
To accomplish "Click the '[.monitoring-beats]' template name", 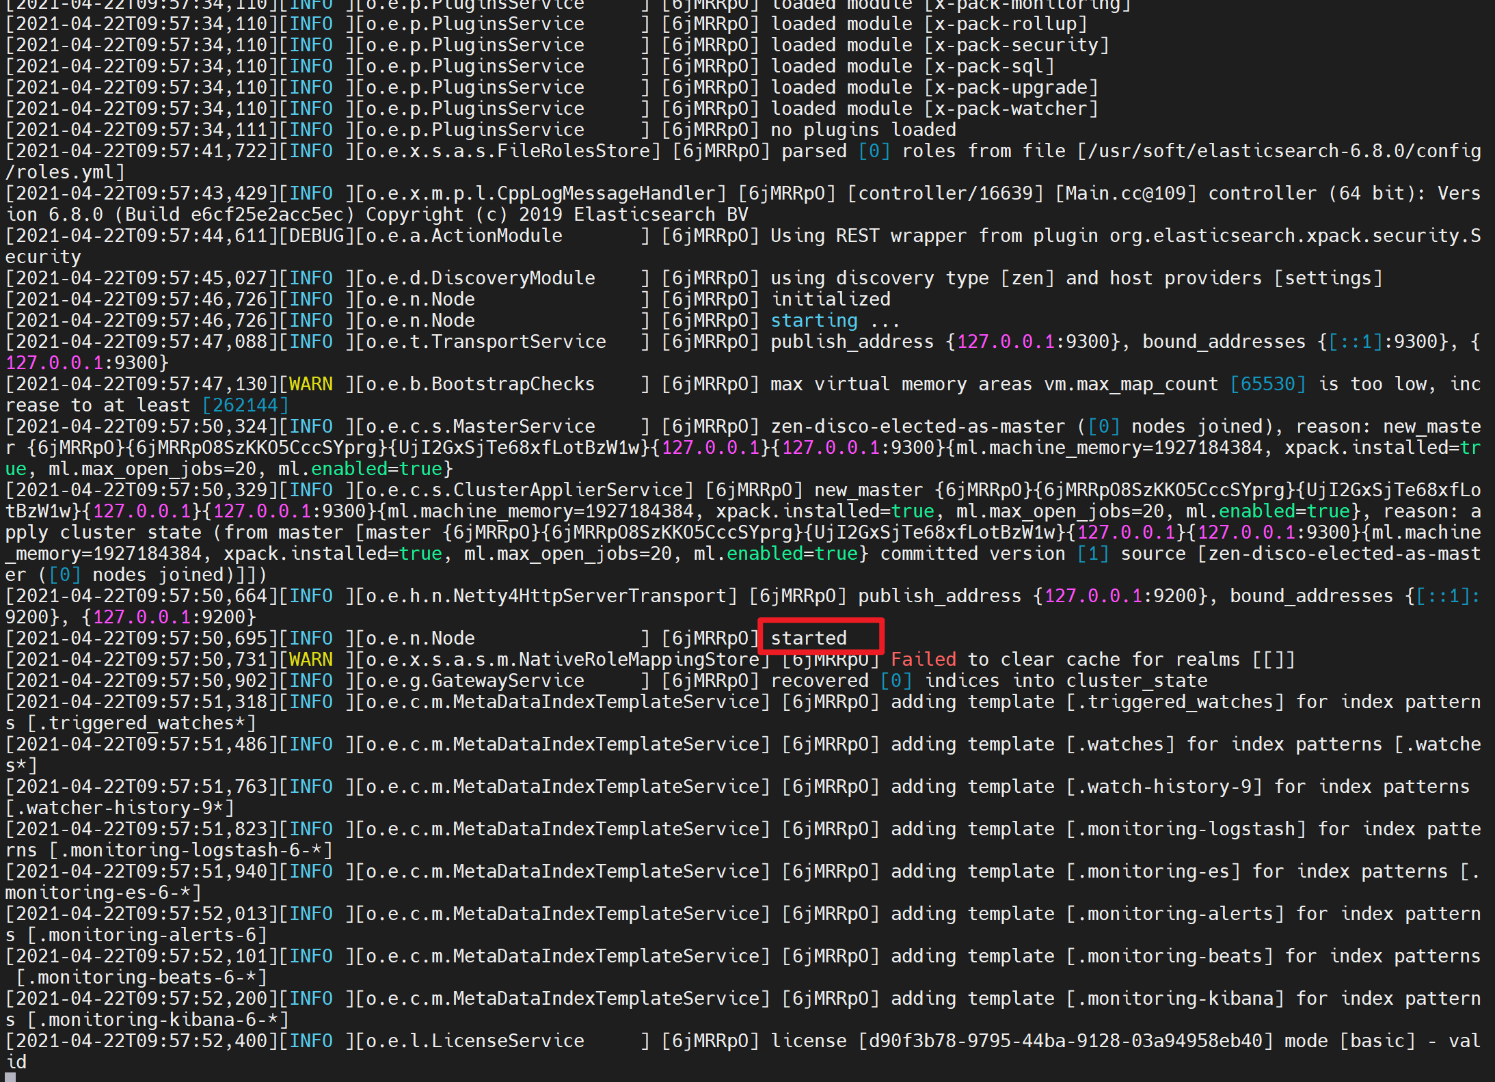I will coord(1170,956).
